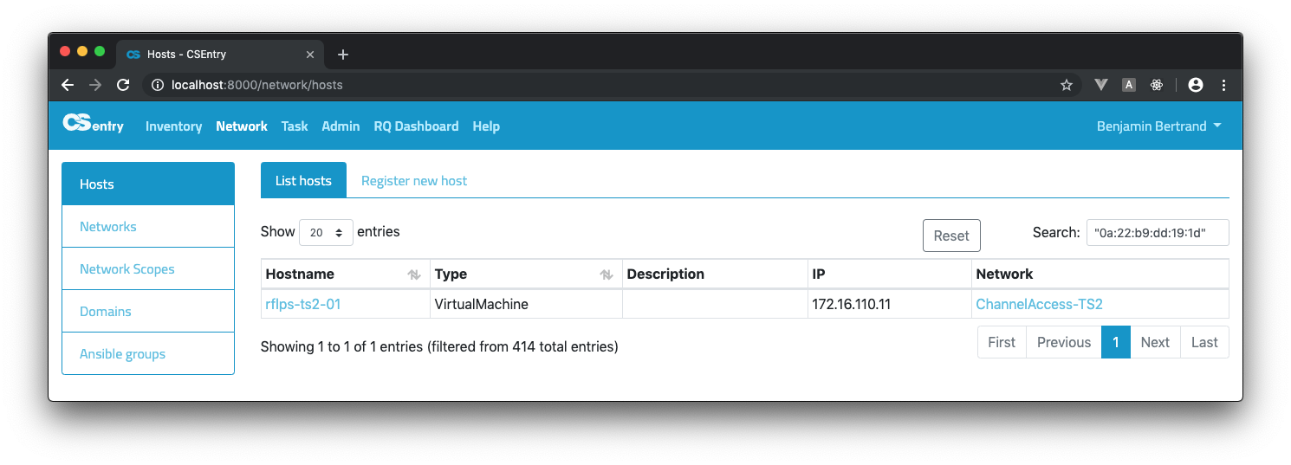
Task: Click the React DevTools extension icon
Action: (1156, 85)
